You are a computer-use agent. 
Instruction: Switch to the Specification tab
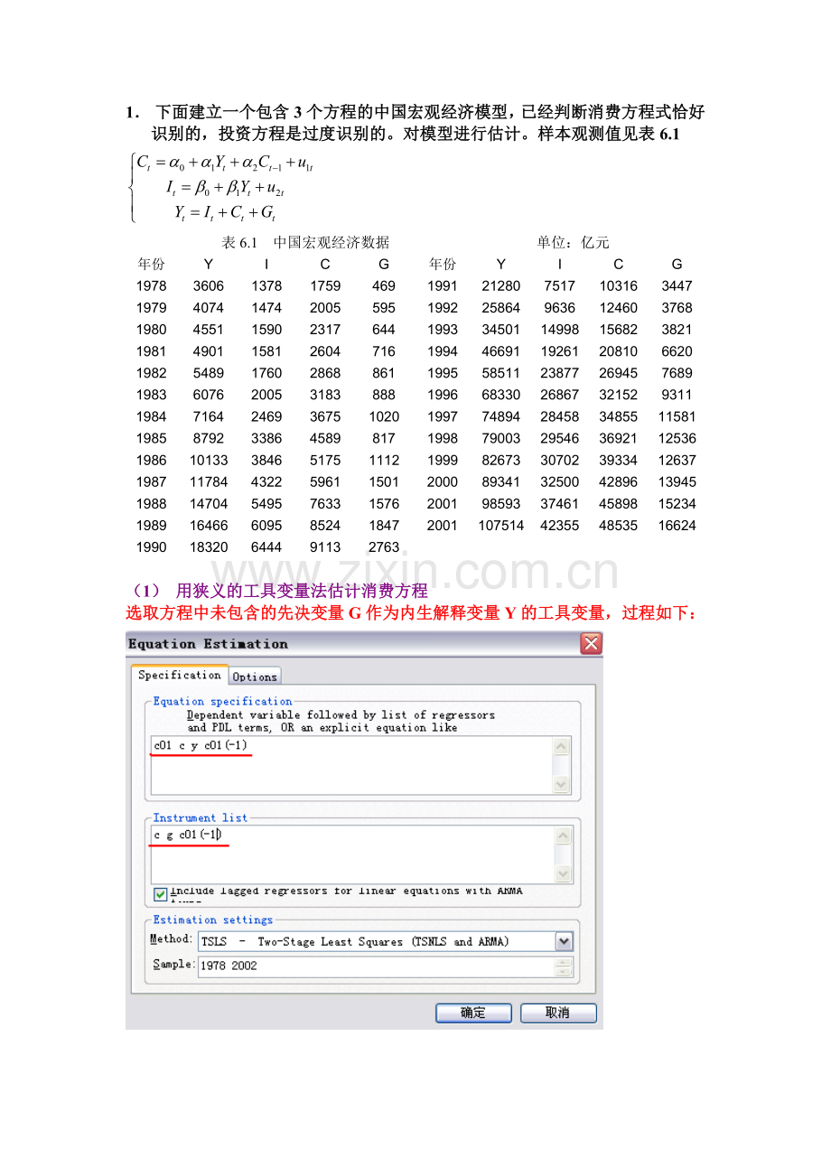tap(179, 675)
